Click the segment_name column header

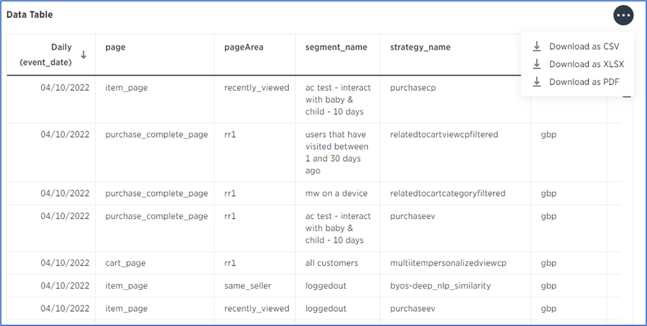[x=336, y=47]
